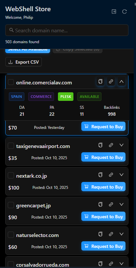Expand naturselector.com details
Image resolution: width=136 pixels, height=268 pixels.
click(121, 234)
